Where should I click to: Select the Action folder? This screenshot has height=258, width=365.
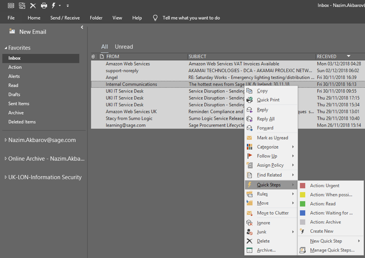click(x=15, y=67)
